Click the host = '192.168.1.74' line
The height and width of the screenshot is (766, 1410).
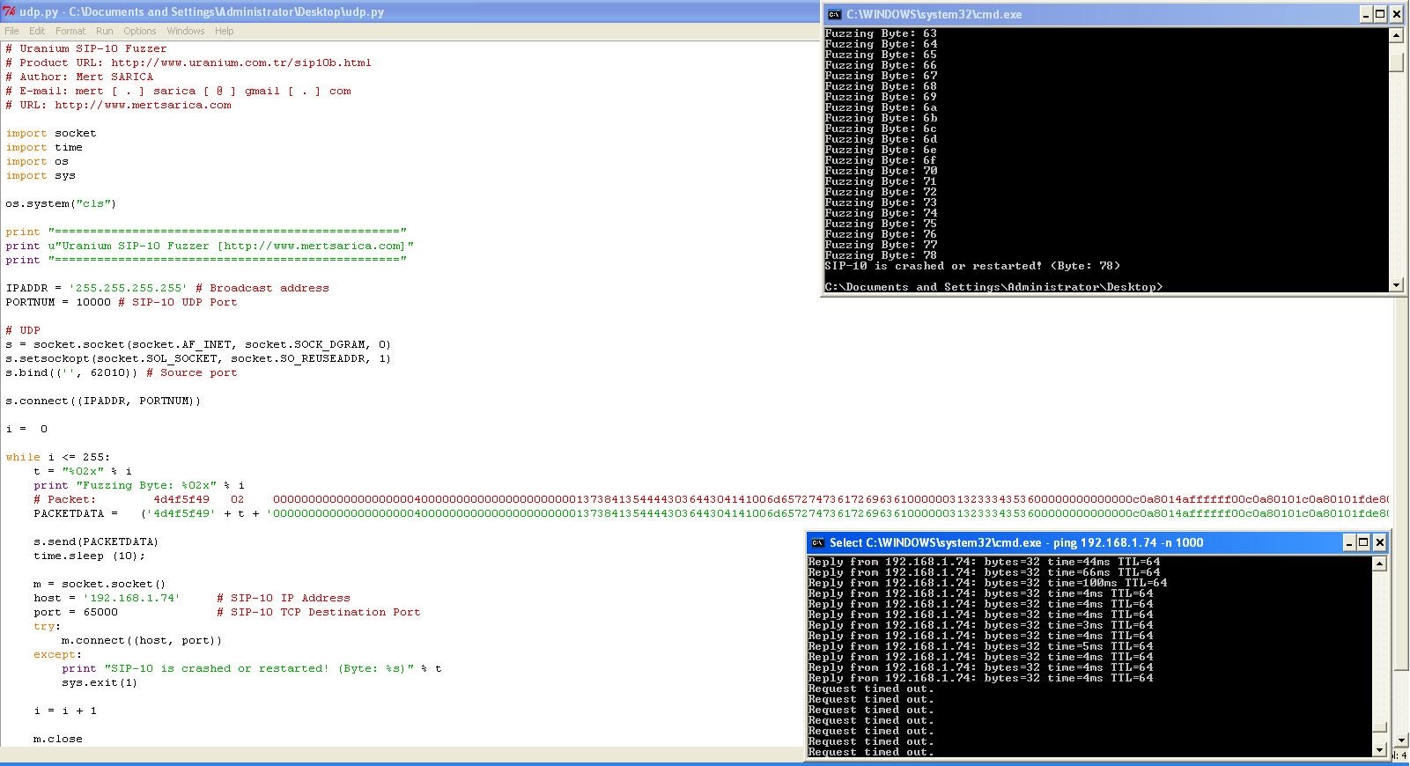(191, 598)
